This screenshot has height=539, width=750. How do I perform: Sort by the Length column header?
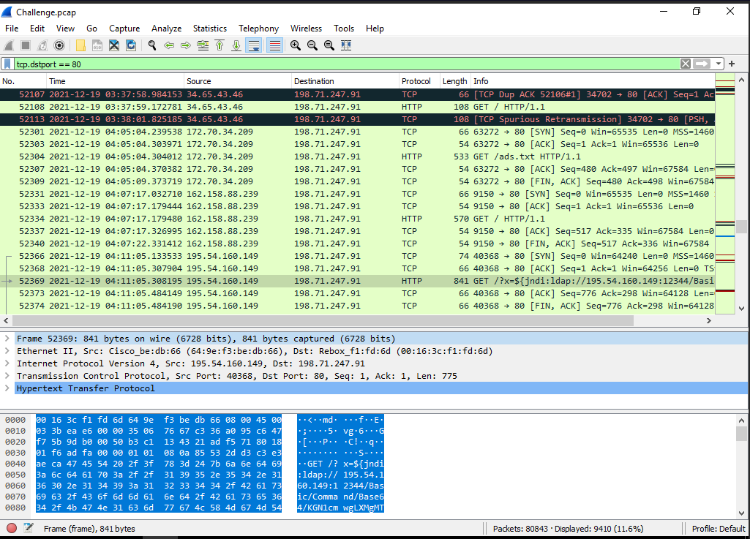pyautogui.click(x=455, y=81)
